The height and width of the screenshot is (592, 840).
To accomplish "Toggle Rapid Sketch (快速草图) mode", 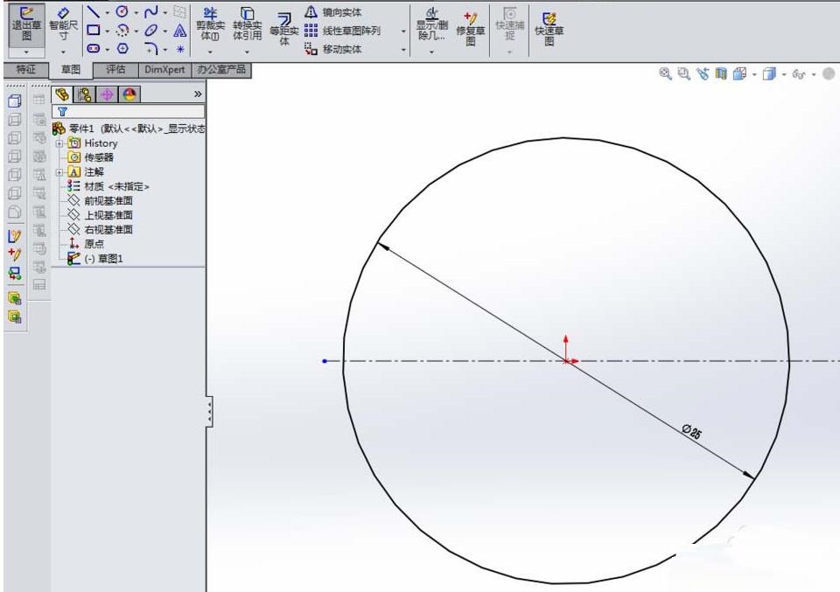I will [549, 26].
